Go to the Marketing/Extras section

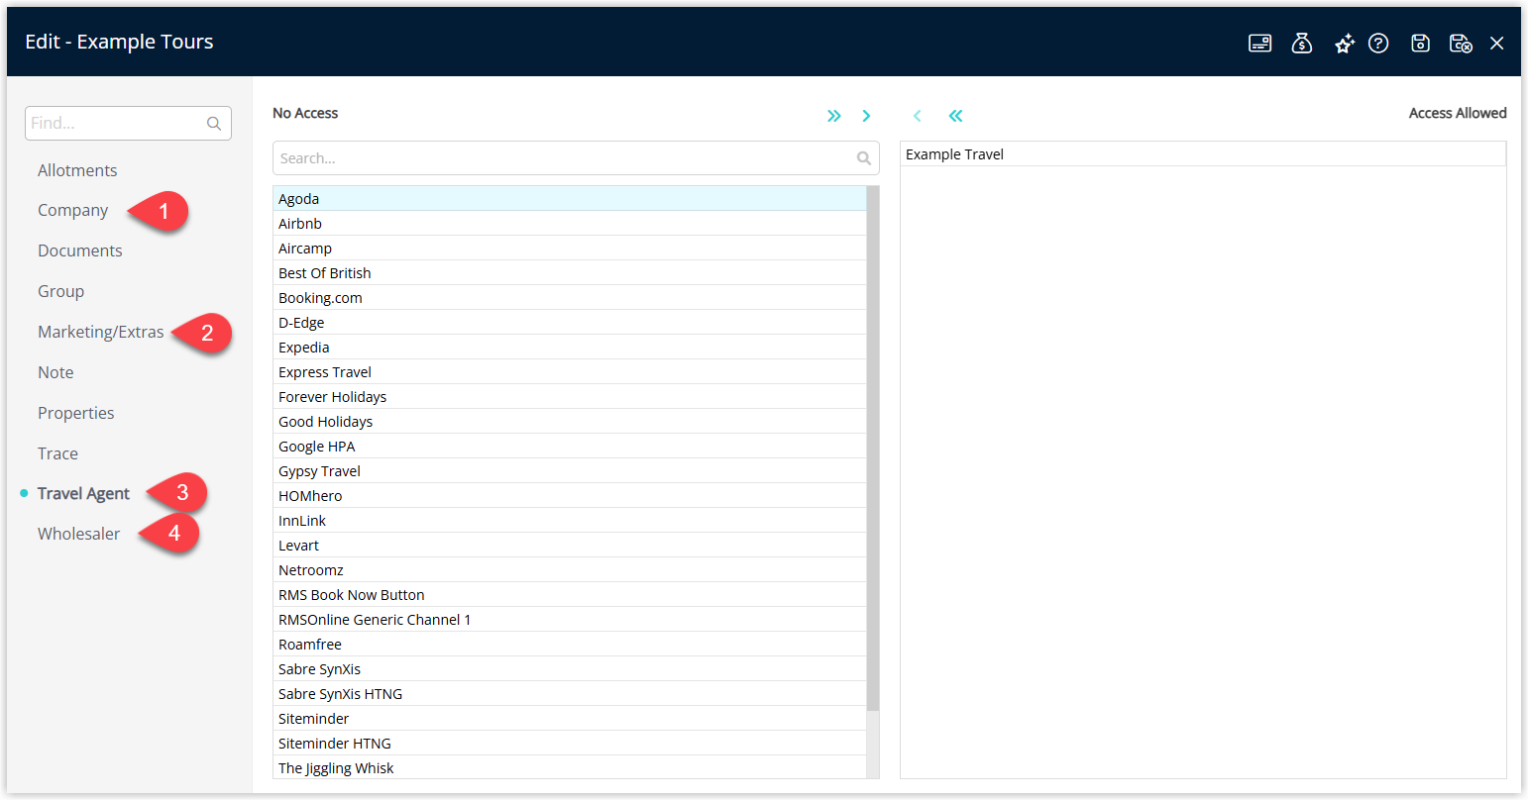coord(101,332)
